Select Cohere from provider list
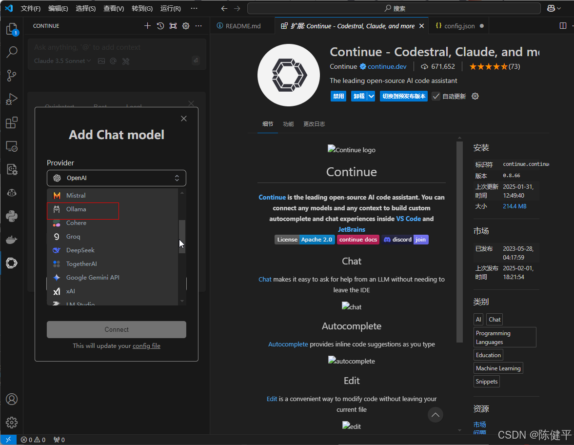574x445 pixels. (x=112, y=222)
